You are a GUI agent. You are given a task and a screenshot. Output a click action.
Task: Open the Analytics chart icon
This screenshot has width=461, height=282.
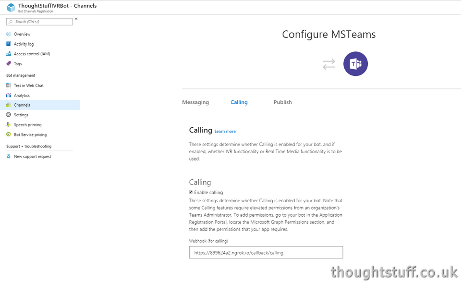9,96
